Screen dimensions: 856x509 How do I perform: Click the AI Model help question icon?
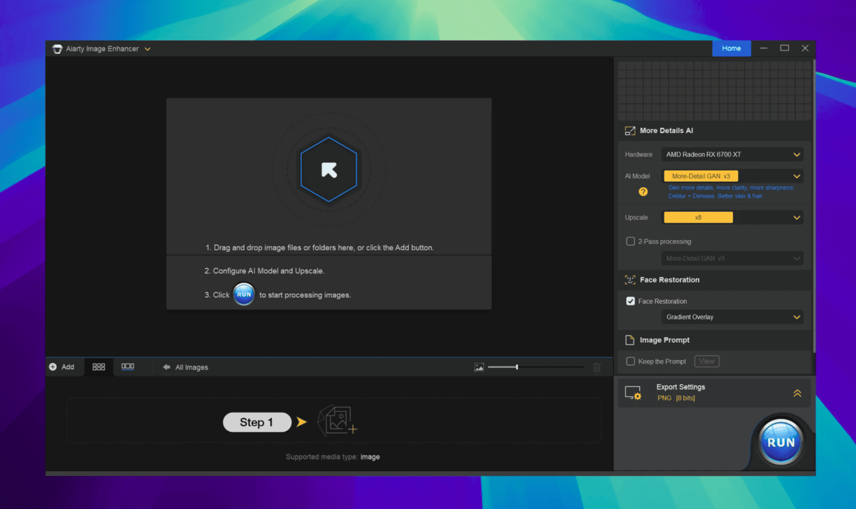pyautogui.click(x=643, y=192)
